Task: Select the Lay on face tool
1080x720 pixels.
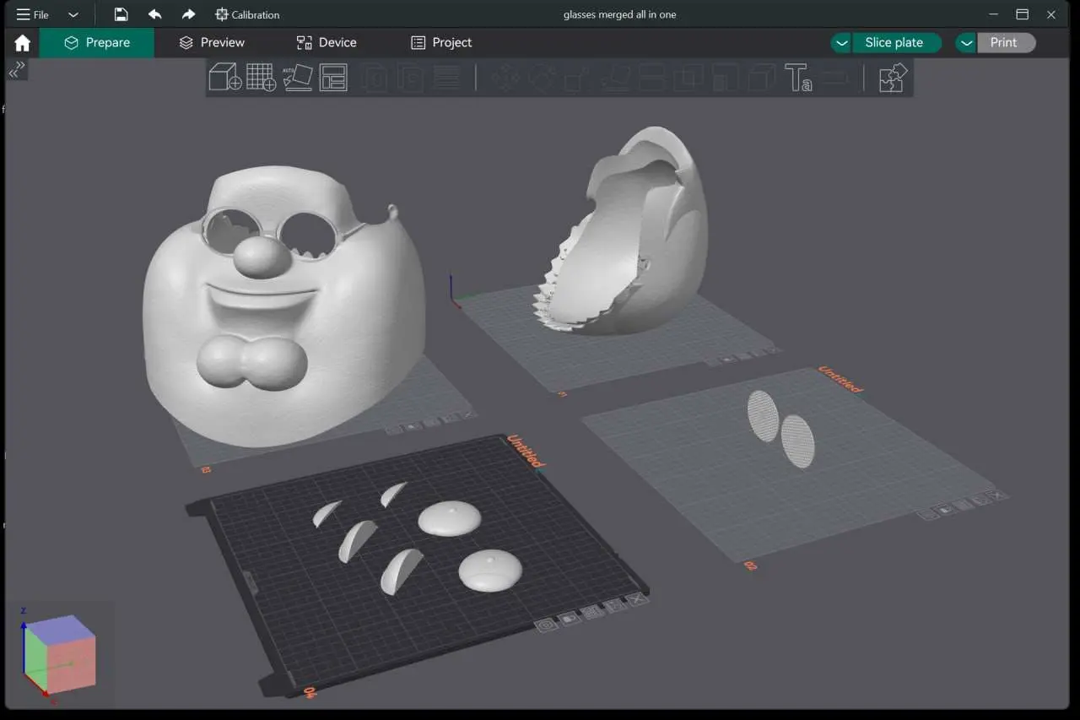Action: [x=616, y=78]
